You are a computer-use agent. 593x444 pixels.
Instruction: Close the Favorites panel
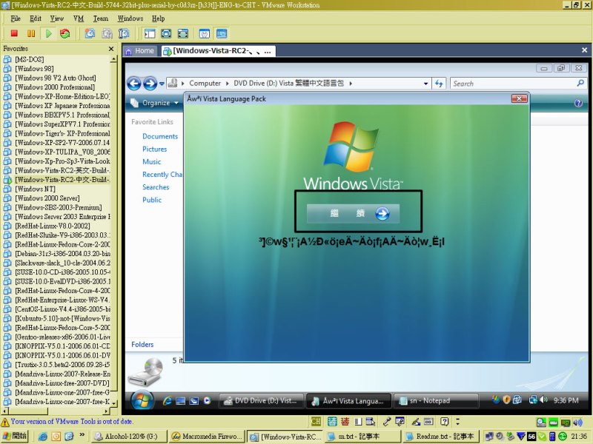point(111,49)
